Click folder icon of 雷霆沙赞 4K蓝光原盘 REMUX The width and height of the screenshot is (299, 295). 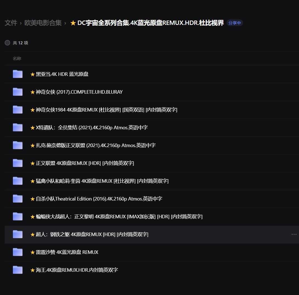coord(18,252)
